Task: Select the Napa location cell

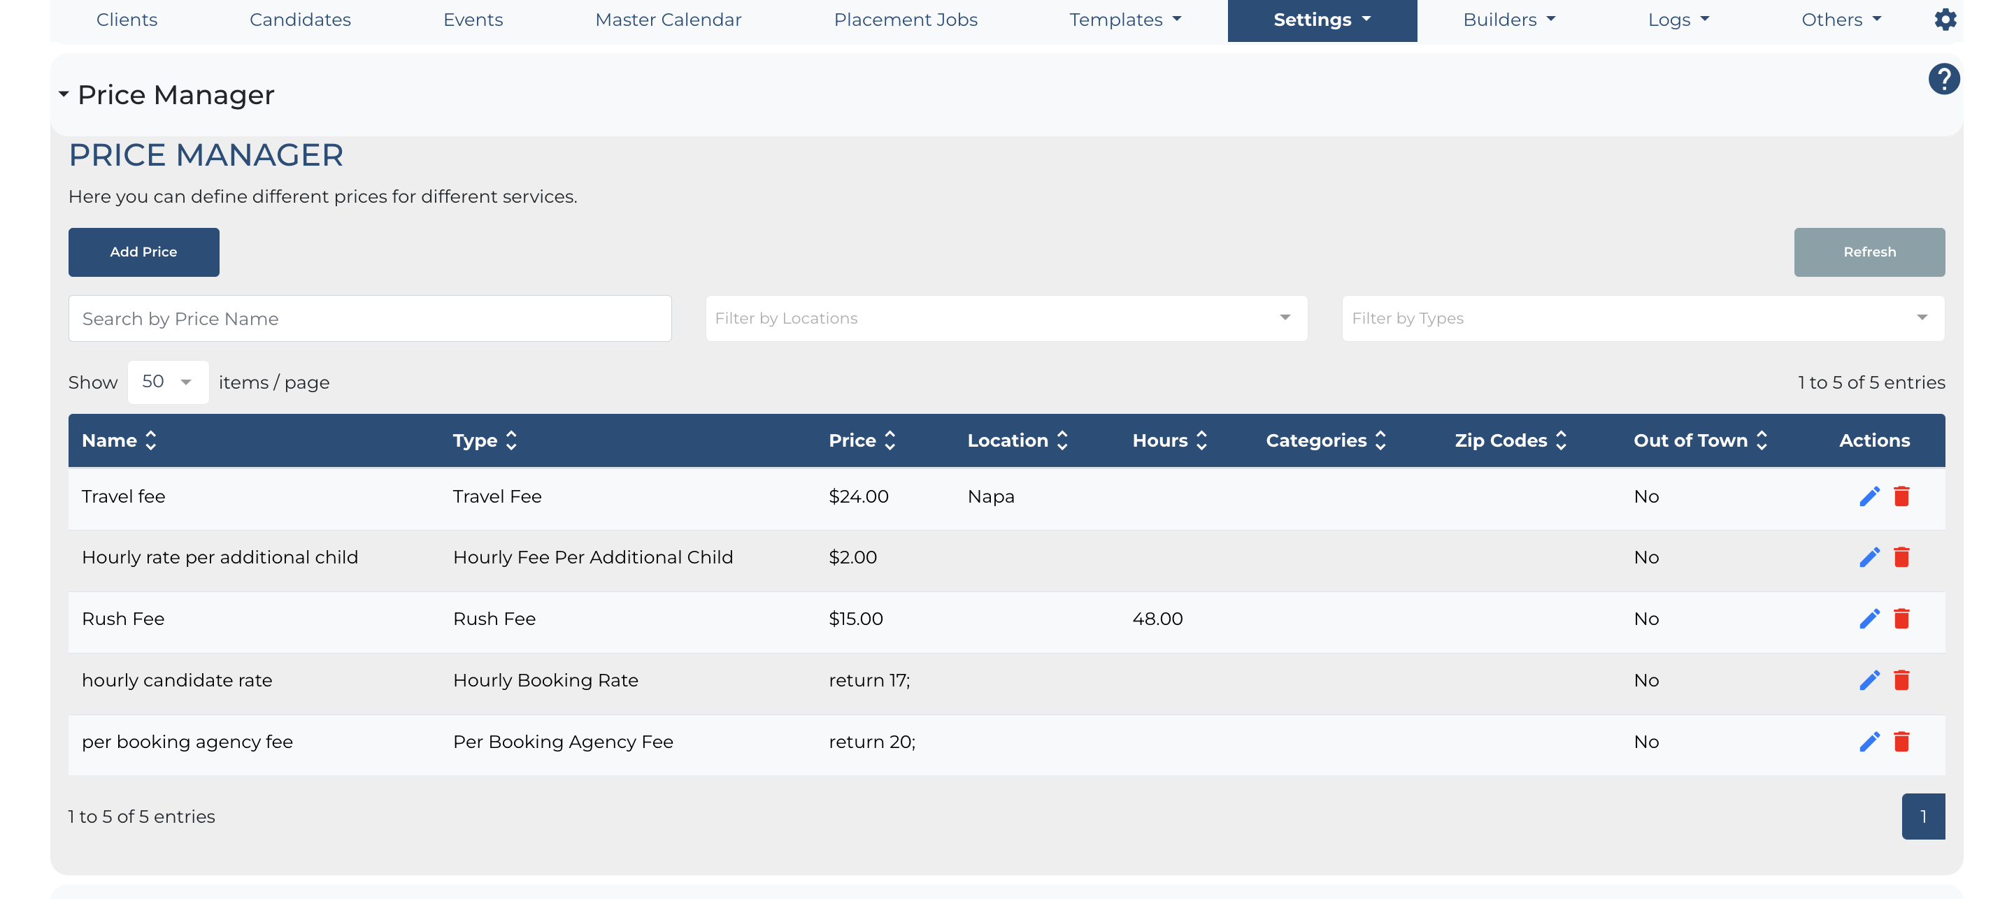Action: (x=991, y=496)
